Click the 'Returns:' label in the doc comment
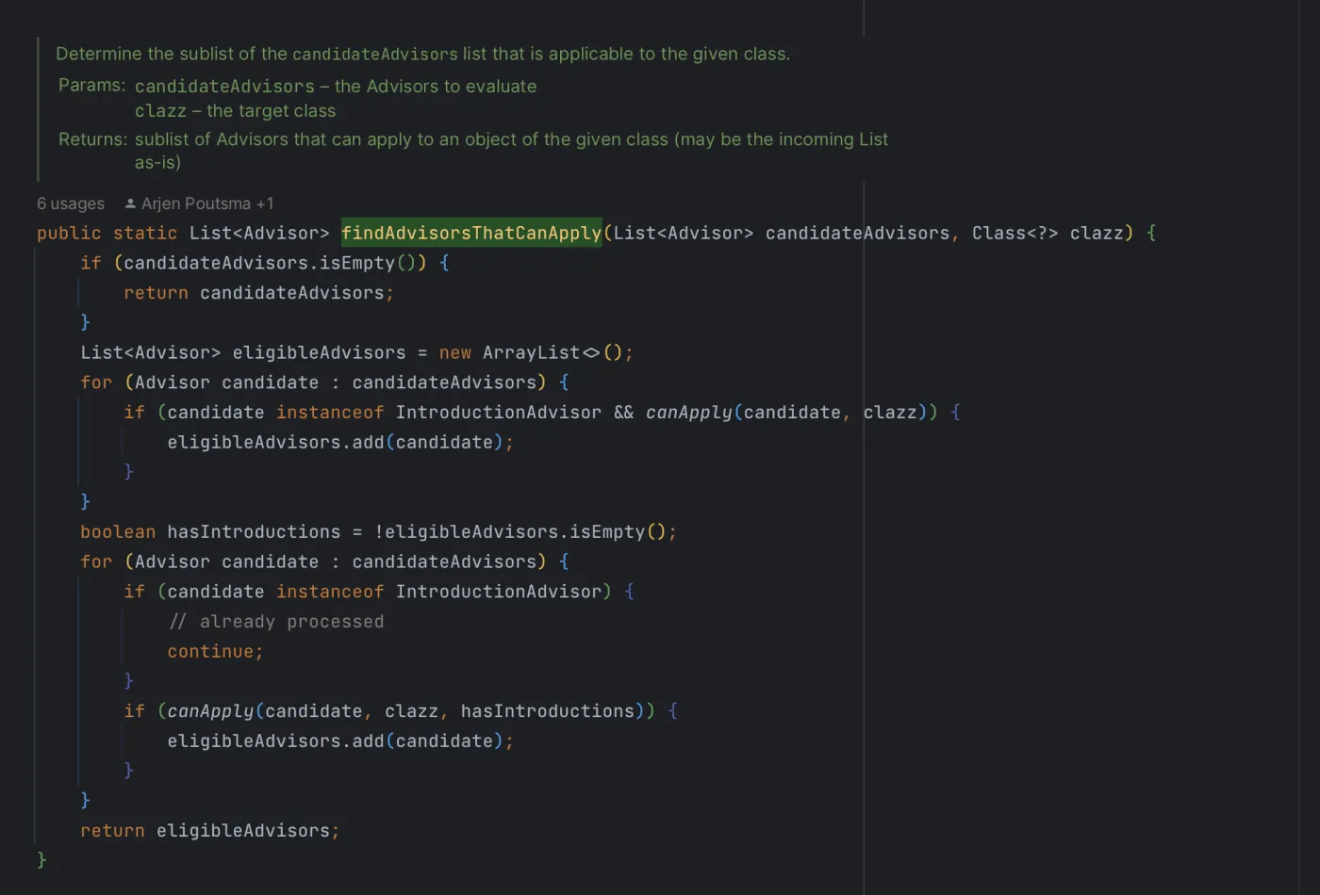This screenshot has height=895, width=1320. tap(92, 139)
